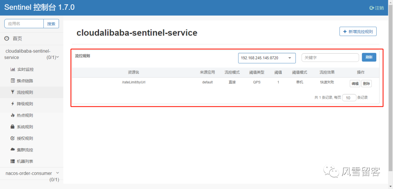Click 编辑 for /rateLimit/byUrl rule
Screen dimensions: 393x189
tap(355, 84)
